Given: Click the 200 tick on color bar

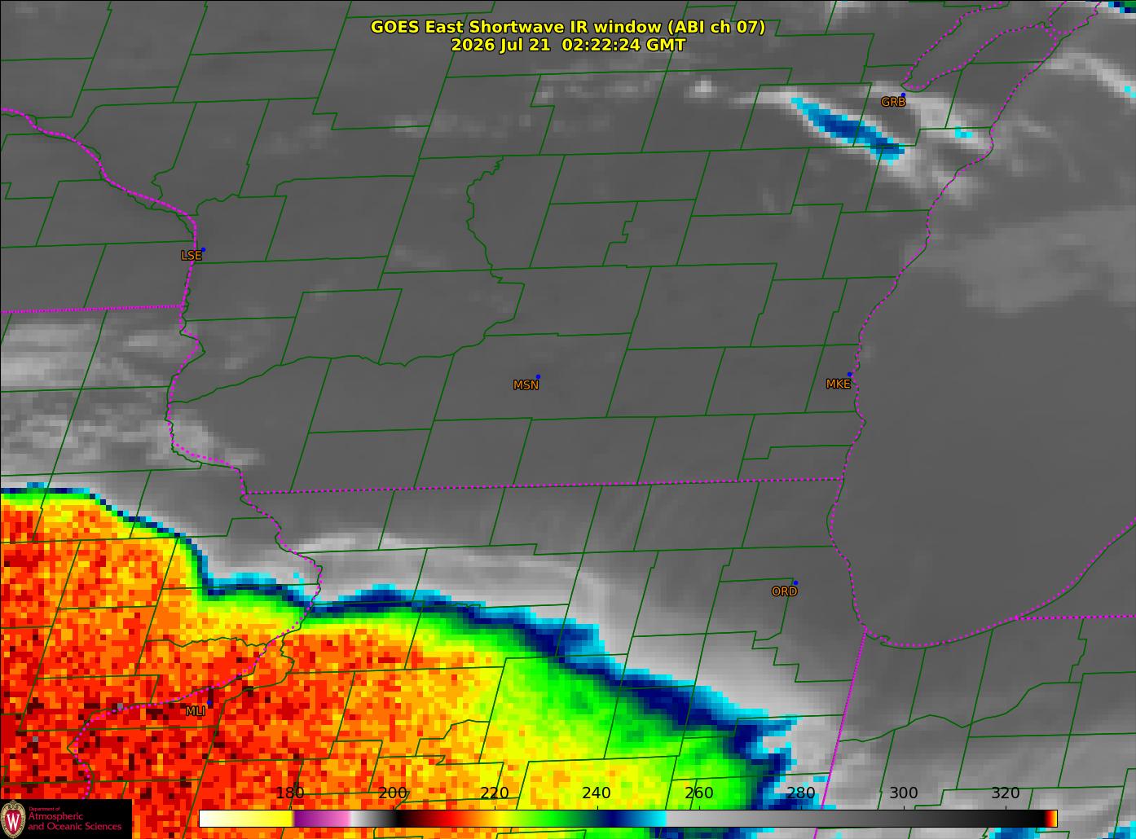Looking at the screenshot, I should (393, 793).
